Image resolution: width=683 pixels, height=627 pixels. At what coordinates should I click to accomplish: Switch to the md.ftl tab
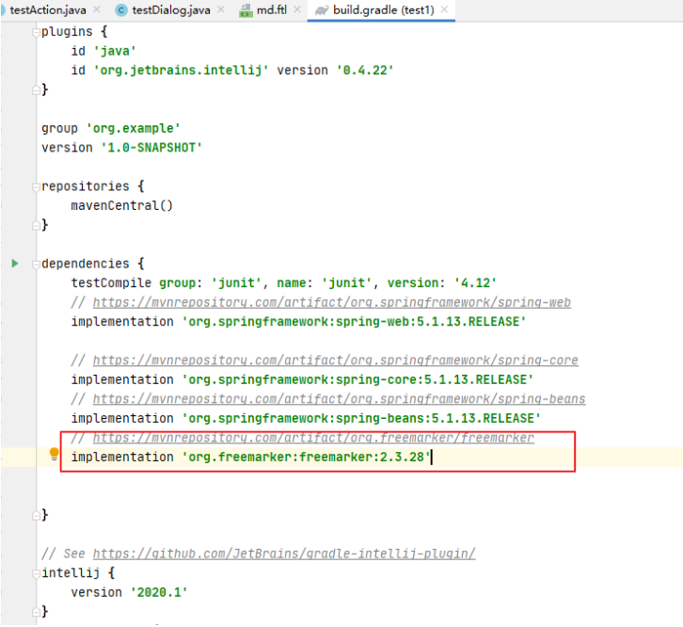pos(271,10)
